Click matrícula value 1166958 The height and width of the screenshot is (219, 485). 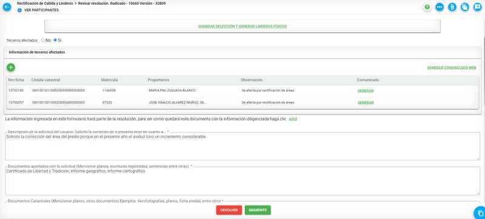pos(109,90)
